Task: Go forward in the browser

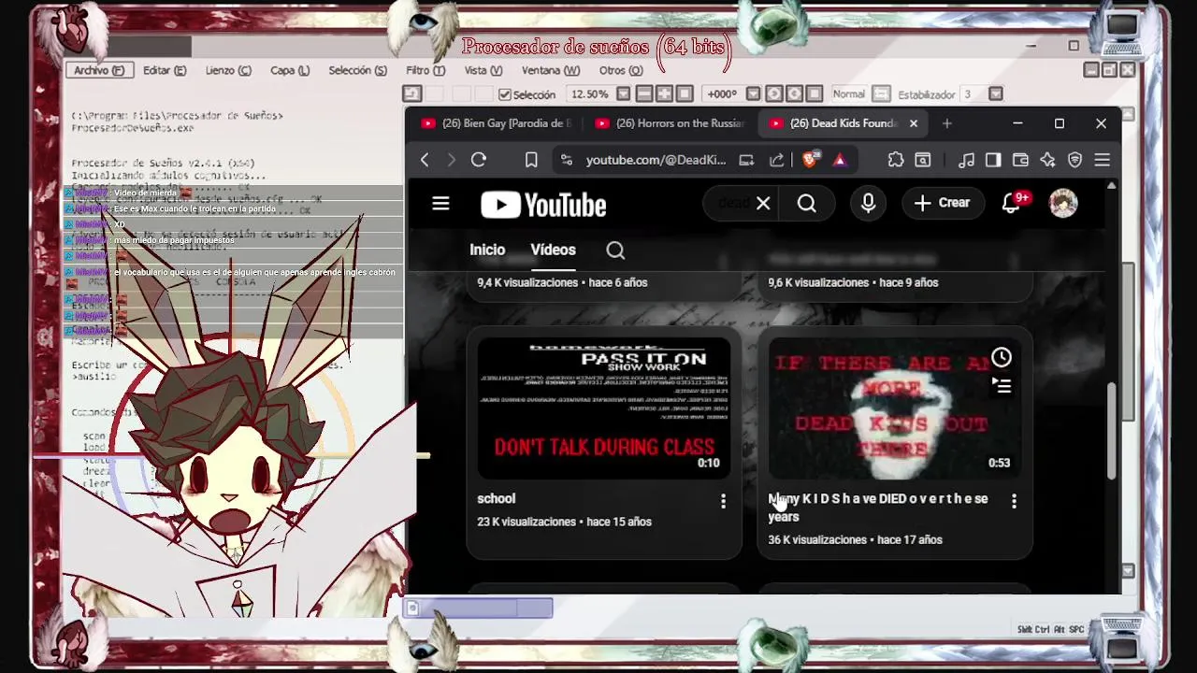Action: point(451,160)
